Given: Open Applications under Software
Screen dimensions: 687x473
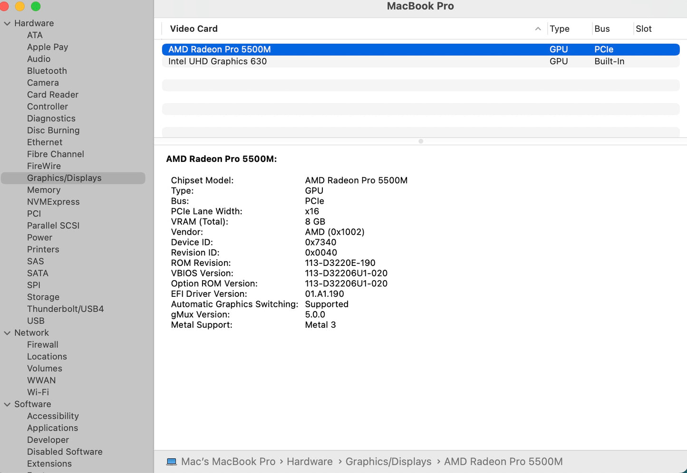Looking at the screenshot, I should click(x=52, y=427).
